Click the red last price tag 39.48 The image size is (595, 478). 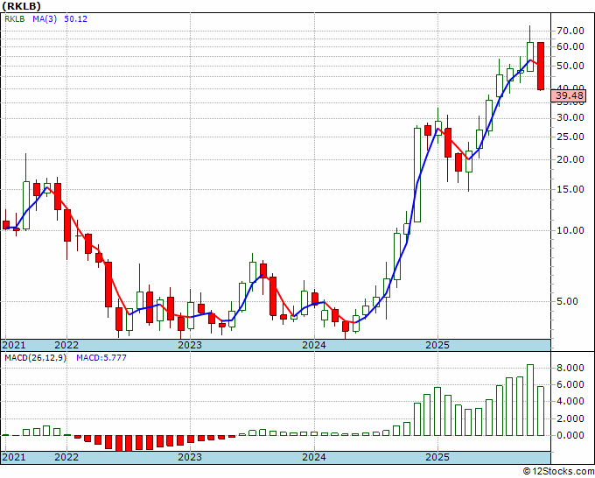[x=569, y=95]
